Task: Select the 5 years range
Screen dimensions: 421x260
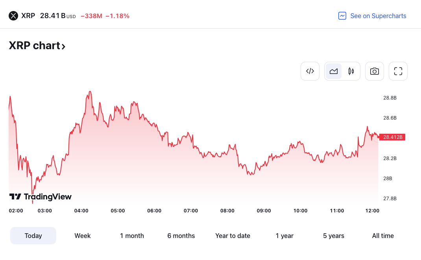Action: click(x=334, y=236)
